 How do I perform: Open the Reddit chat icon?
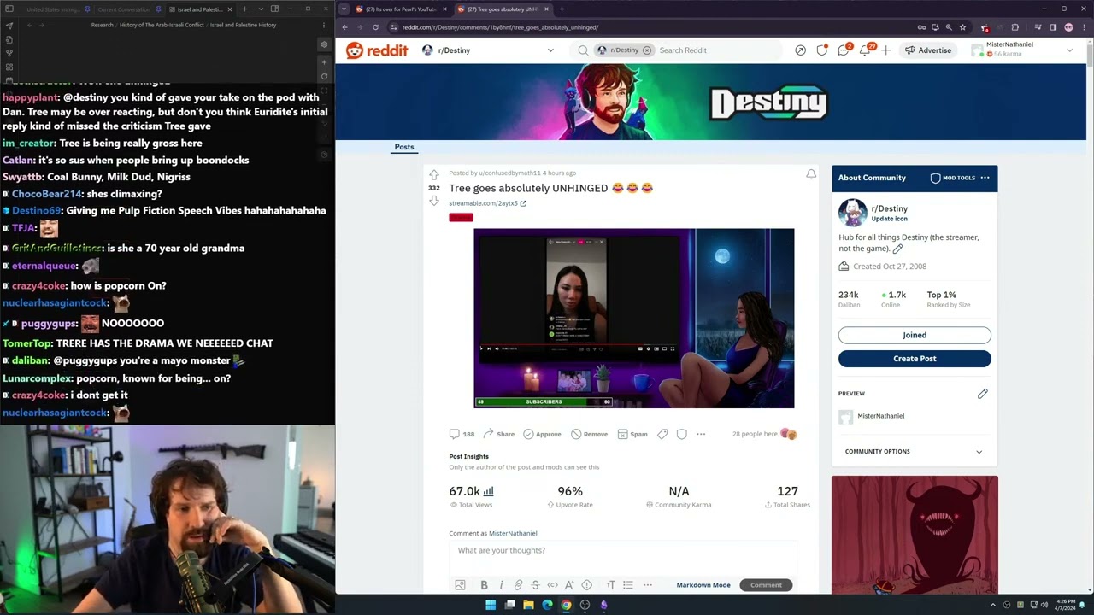point(844,50)
